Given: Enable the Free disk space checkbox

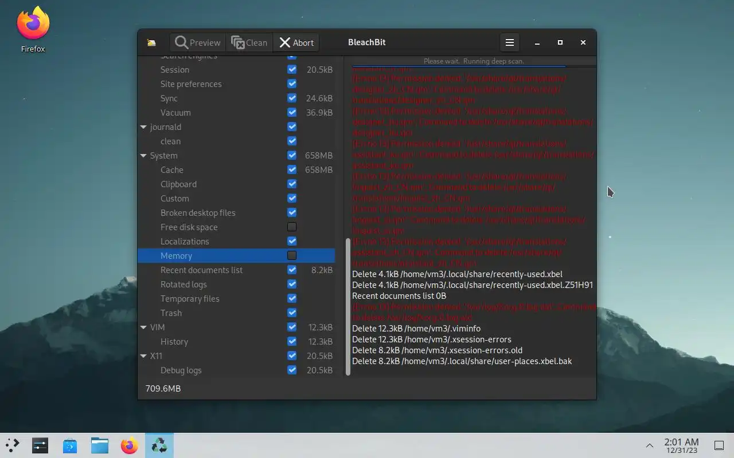Looking at the screenshot, I should [x=292, y=227].
